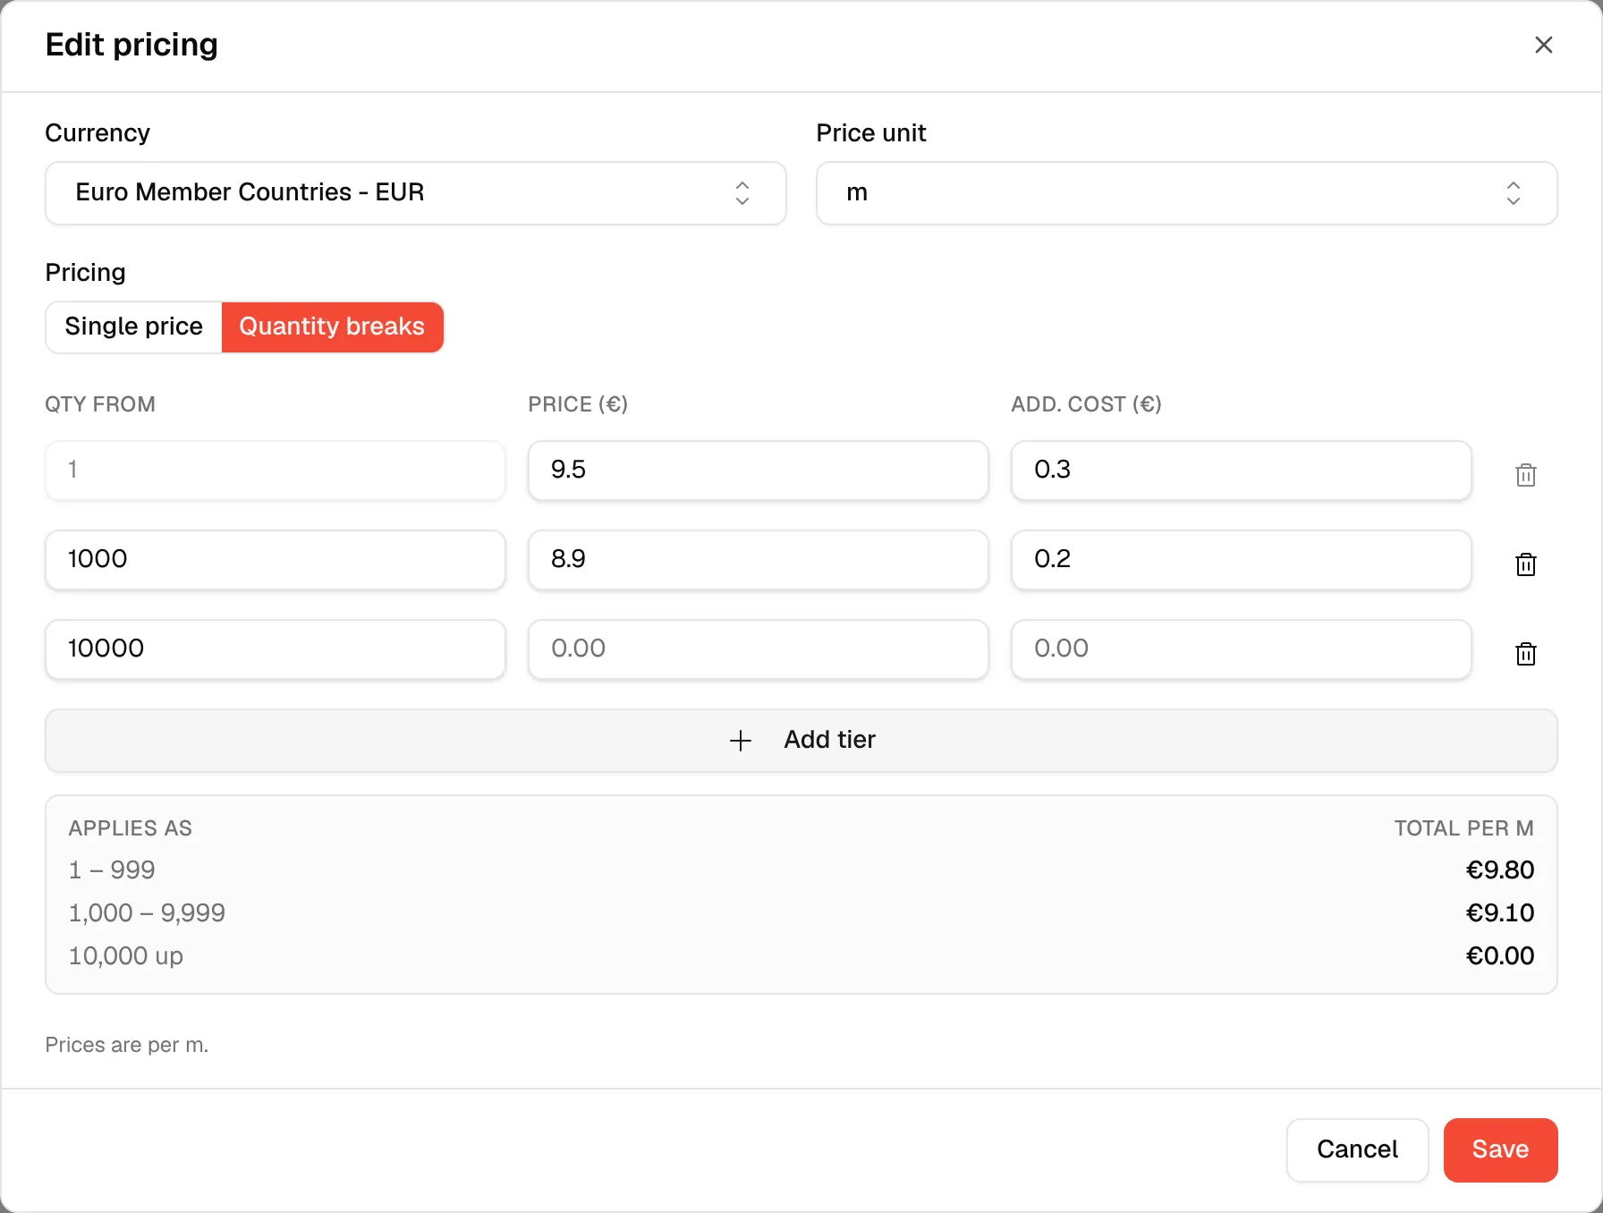Edit the quantity from field showing 10000
1603x1213 pixels.
pyautogui.click(x=276, y=649)
